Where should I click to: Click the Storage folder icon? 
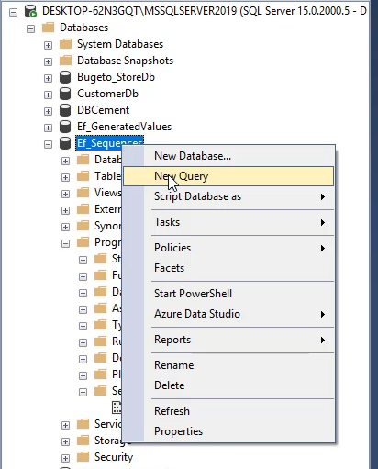[83, 441]
